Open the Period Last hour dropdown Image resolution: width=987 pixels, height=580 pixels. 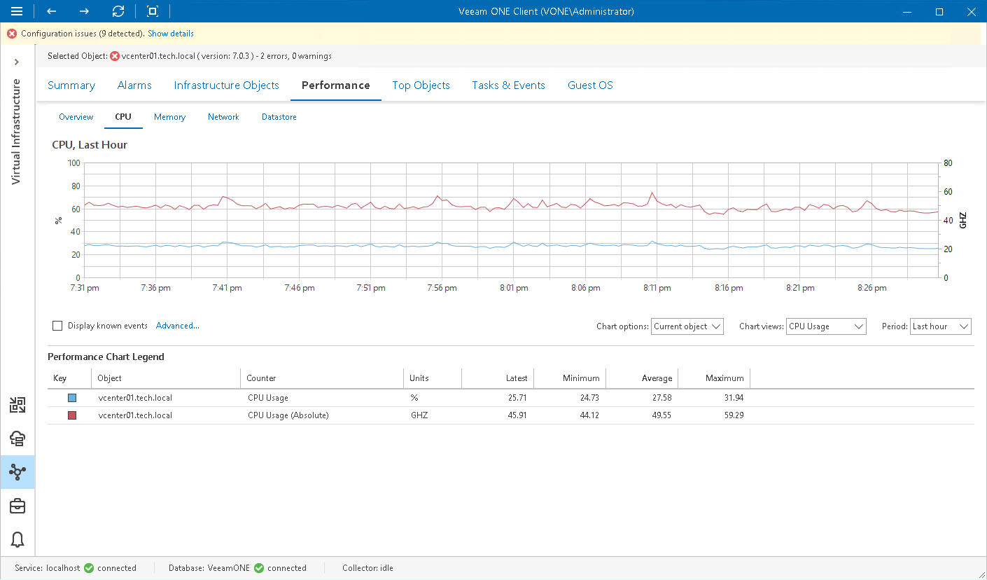tap(940, 326)
